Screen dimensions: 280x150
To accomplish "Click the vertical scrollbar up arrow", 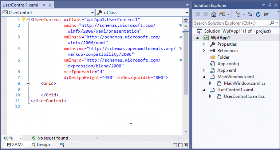I will [x=186, y=26].
